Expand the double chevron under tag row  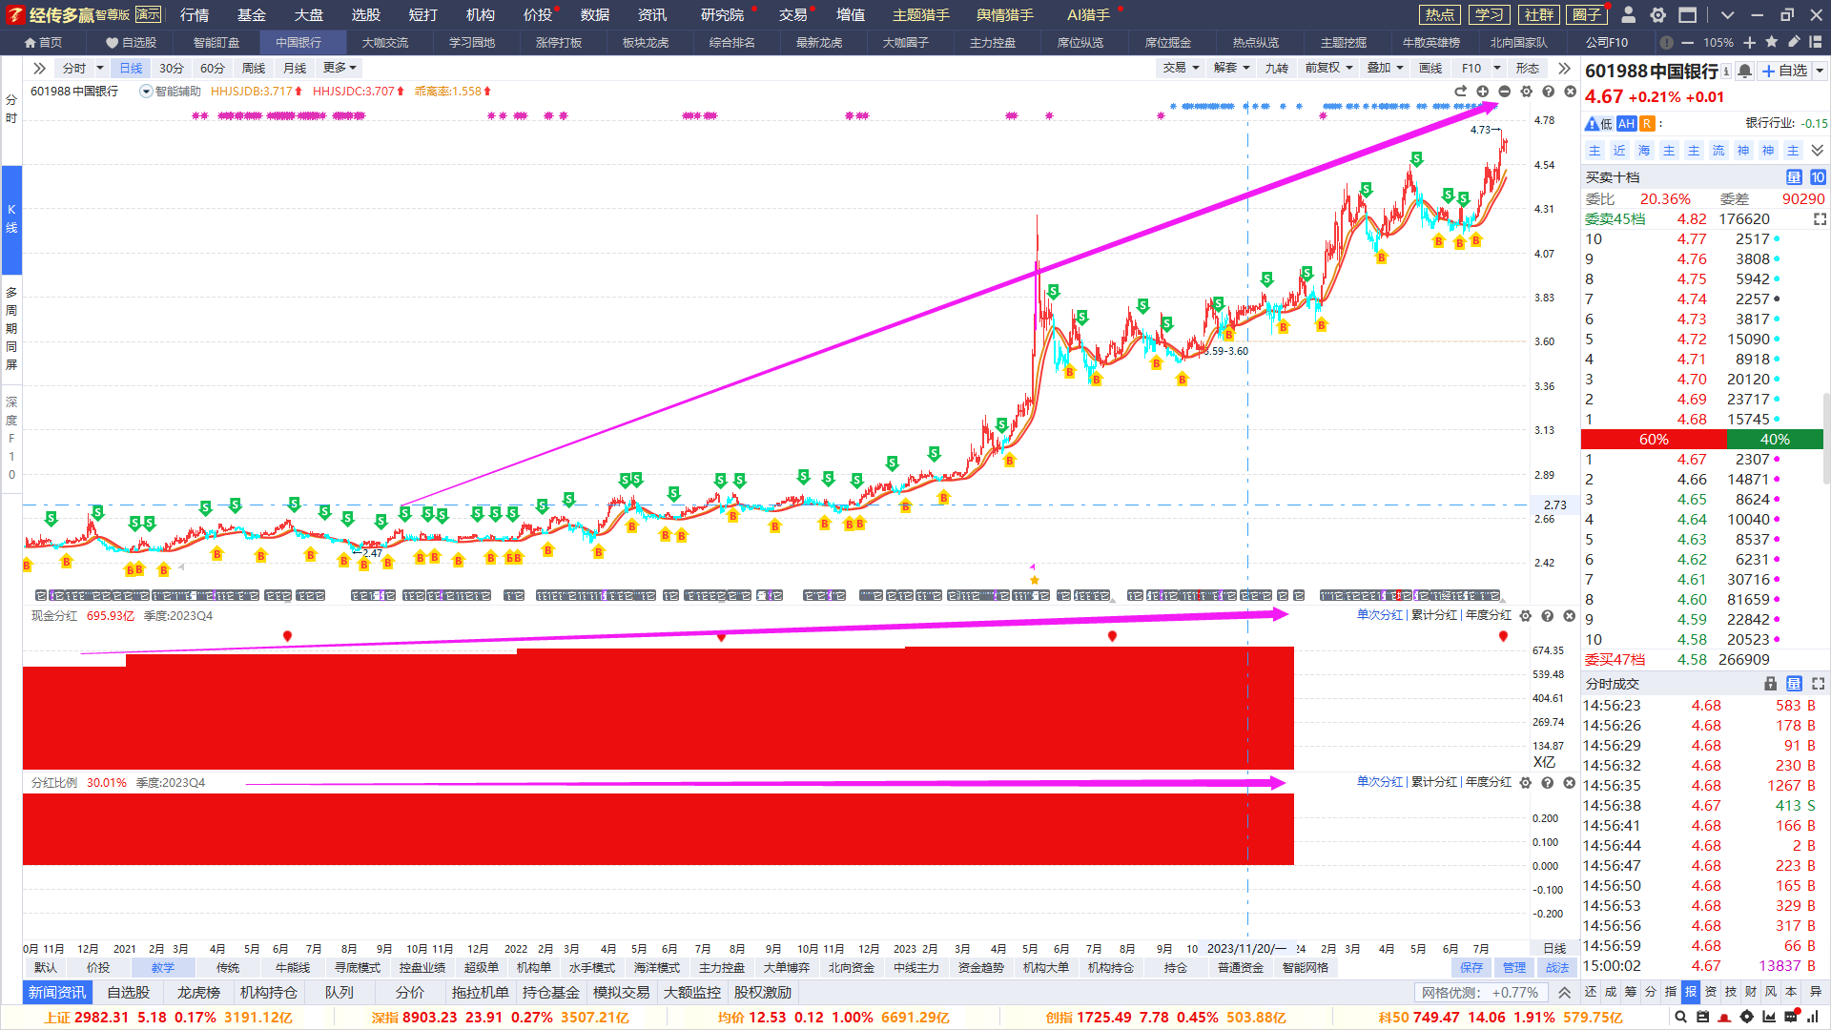(1818, 151)
